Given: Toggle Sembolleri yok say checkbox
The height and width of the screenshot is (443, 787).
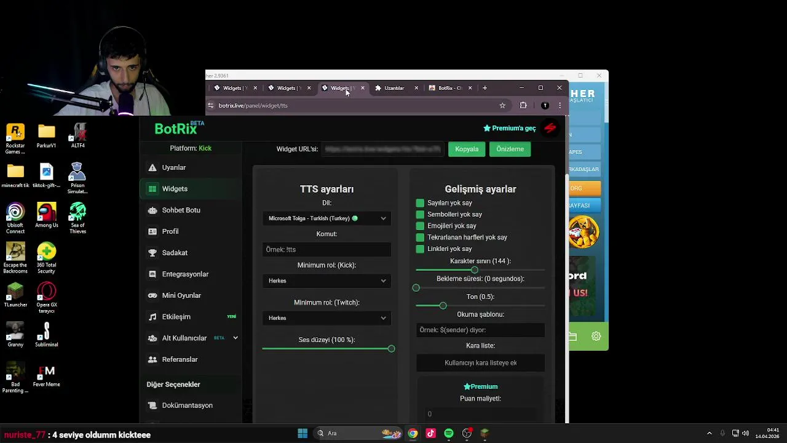Looking at the screenshot, I should pos(420,214).
